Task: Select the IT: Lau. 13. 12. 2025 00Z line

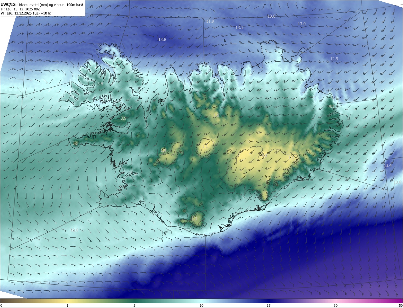Action: pyautogui.click(x=20, y=9)
